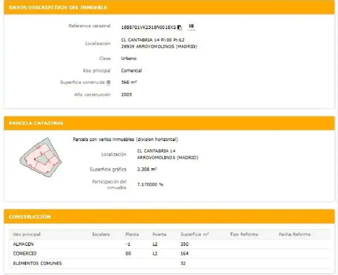This screenshot has width=338, height=275.
Task: Click the puerta L2 in the COMERCIO row
Action: 155,253
